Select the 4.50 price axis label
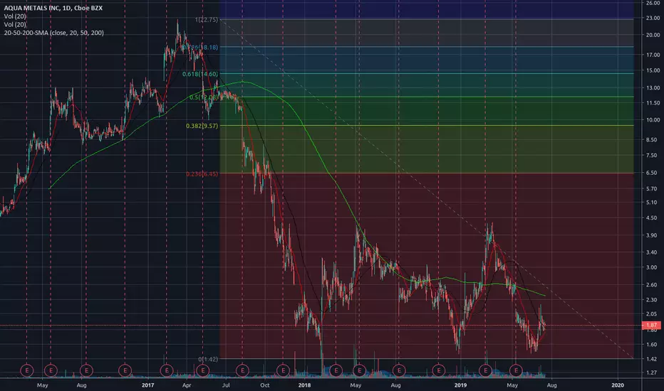664x391 pixels. pyautogui.click(x=652, y=218)
